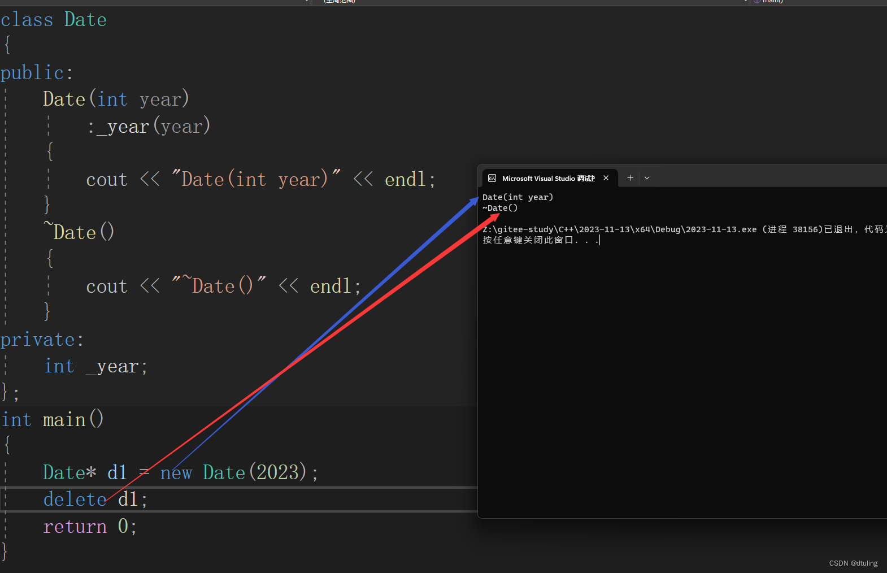887x573 pixels.
Task: Click the 'int main()' function line
Action: pos(53,420)
